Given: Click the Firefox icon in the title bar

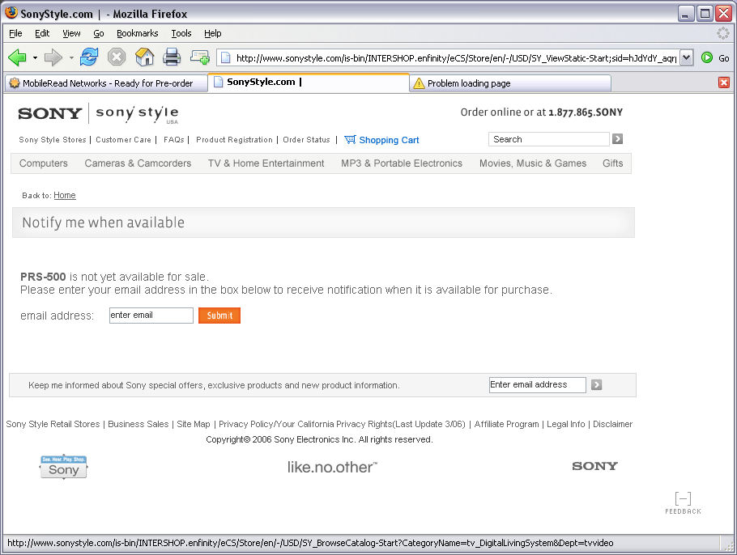Looking at the screenshot, I should (11, 13).
